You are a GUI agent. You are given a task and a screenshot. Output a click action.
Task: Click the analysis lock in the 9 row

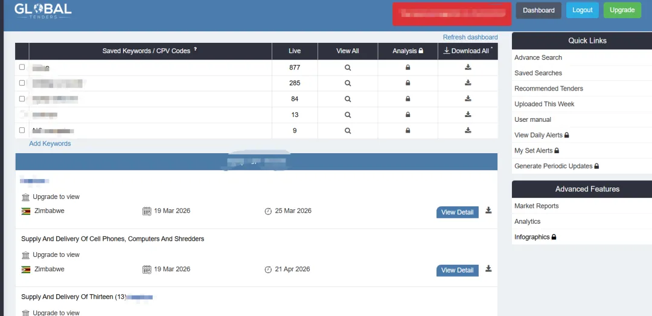tap(408, 130)
